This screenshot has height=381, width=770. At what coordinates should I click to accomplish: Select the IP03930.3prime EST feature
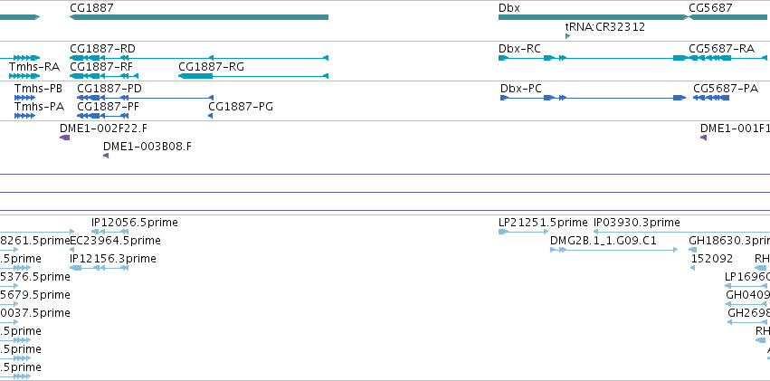point(681,232)
